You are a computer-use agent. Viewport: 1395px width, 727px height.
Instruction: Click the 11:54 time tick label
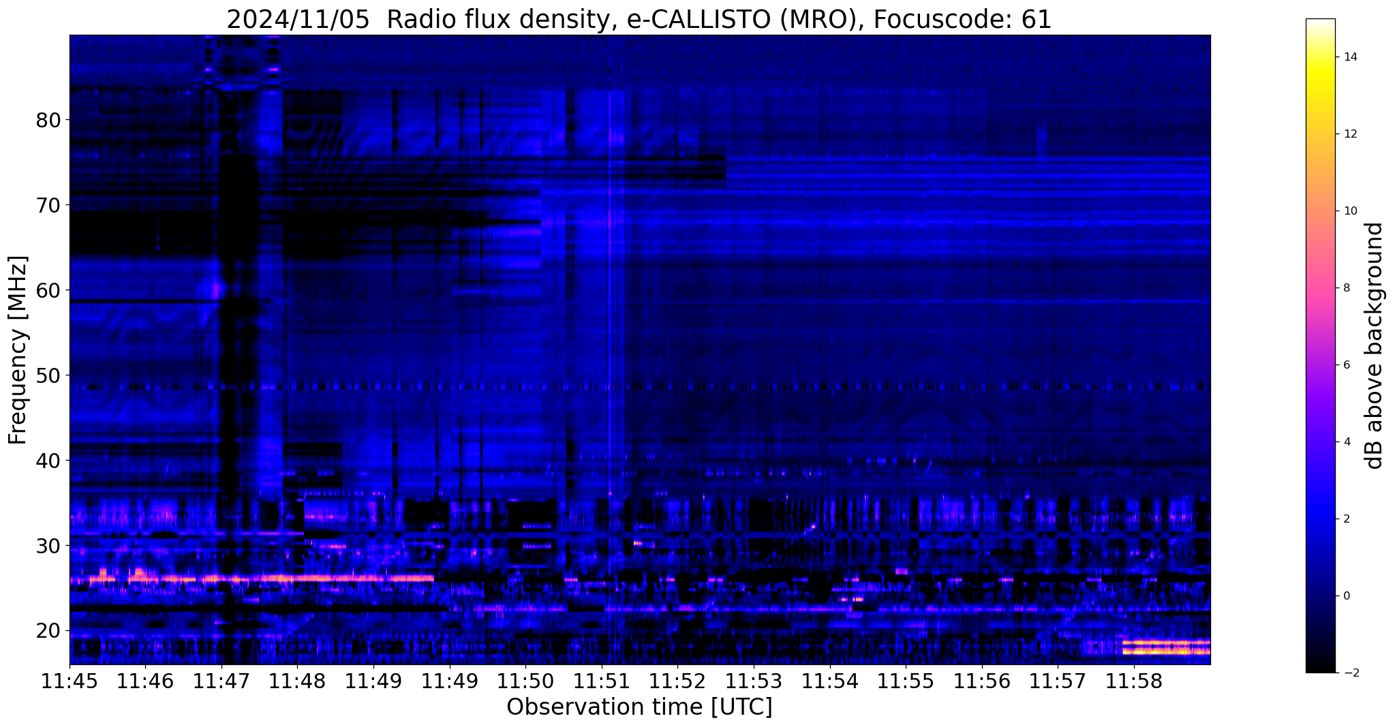[830, 681]
